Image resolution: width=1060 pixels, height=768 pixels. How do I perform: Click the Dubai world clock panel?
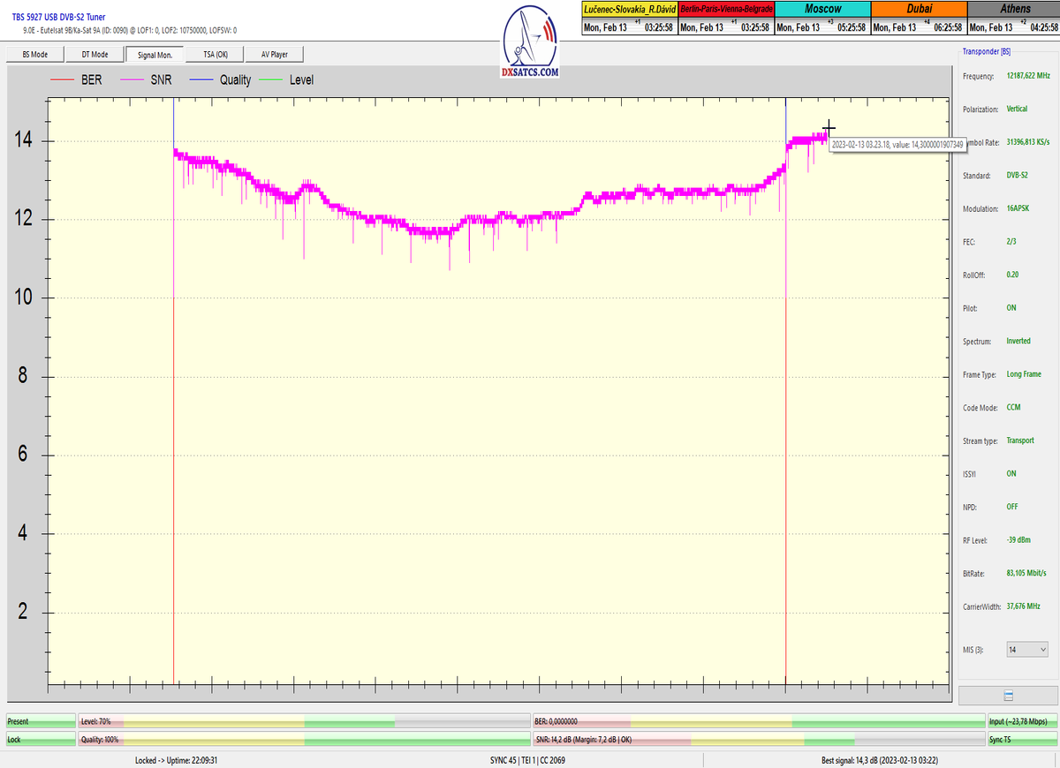pos(919,19)
